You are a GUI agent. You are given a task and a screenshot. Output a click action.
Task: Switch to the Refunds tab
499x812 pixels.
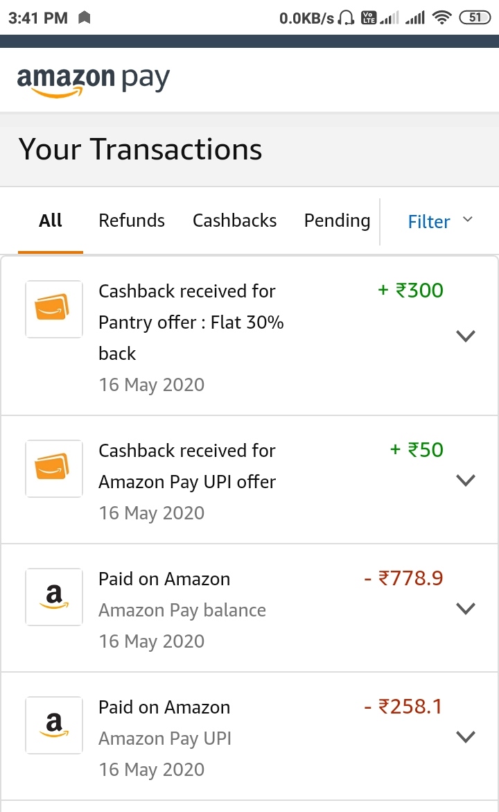click(x=132, y=221)
